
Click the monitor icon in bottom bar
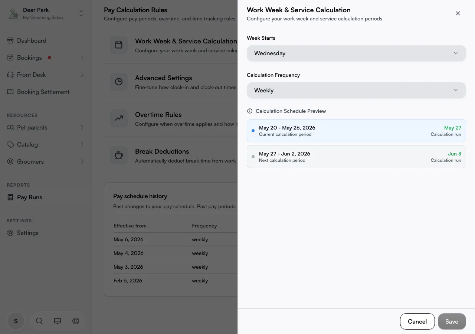[x=58, y=321]
